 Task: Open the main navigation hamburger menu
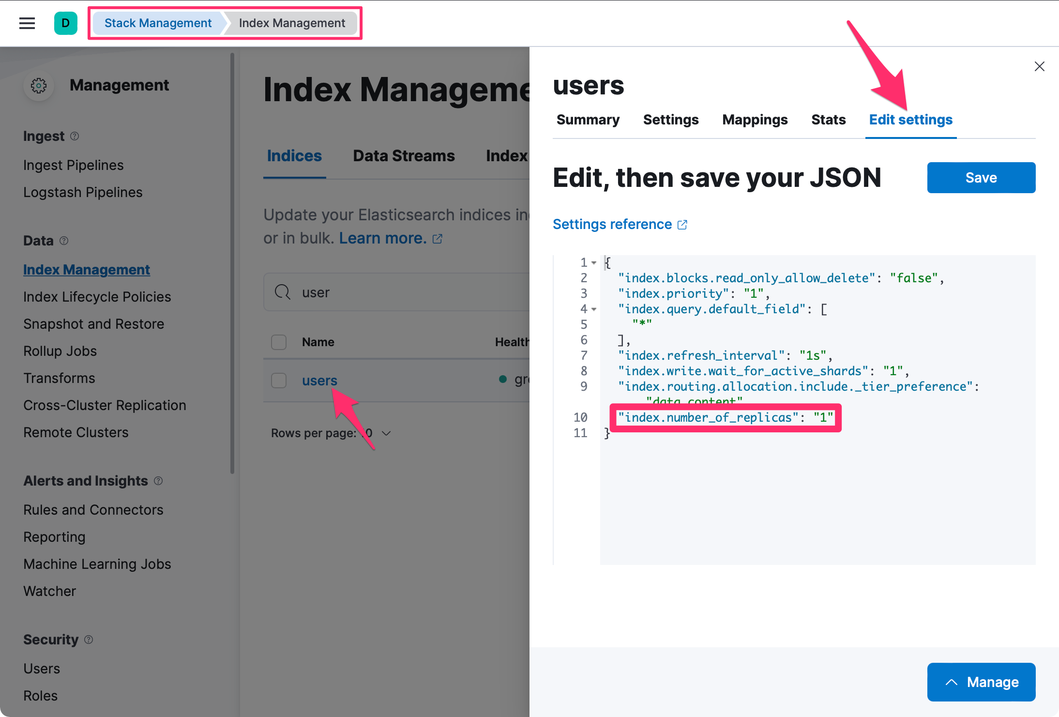[27, 23]
